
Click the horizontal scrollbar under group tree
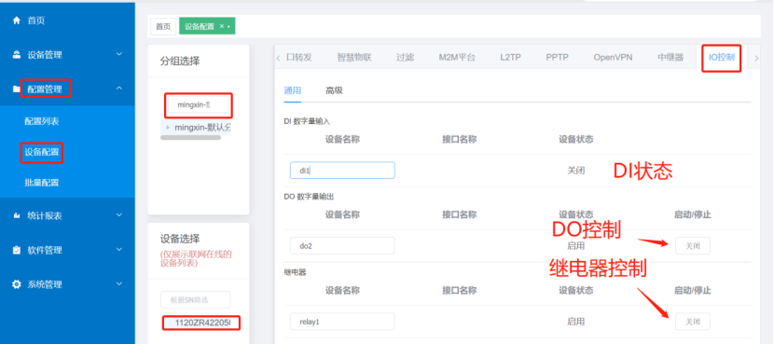pos(190,137)
